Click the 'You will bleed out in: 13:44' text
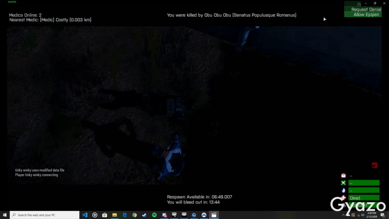 (x=193, y=202)
